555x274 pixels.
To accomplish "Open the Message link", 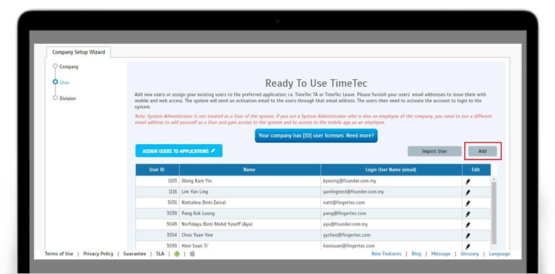I will click(x=441, y=254).
